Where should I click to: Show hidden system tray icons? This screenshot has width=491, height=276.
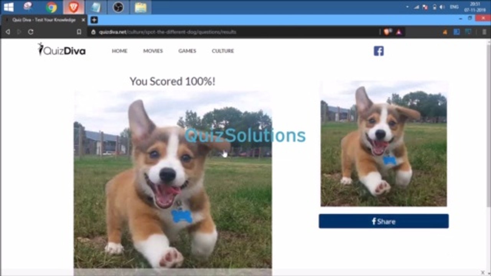407,7
